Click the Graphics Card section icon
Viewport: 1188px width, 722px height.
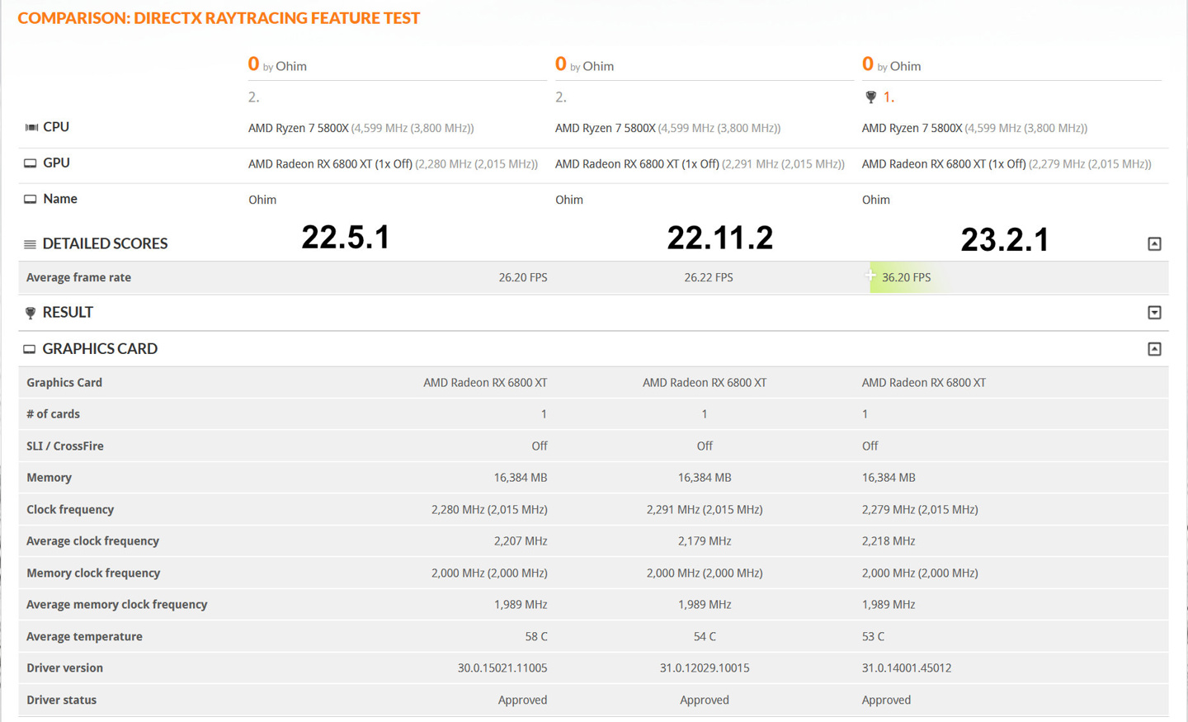(30, 349)
